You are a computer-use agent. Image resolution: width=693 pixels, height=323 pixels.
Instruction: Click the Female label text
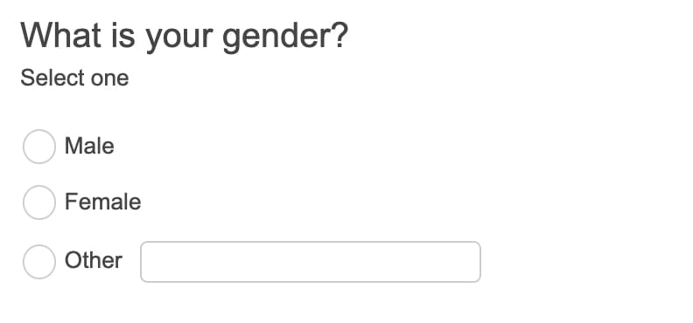103,202
